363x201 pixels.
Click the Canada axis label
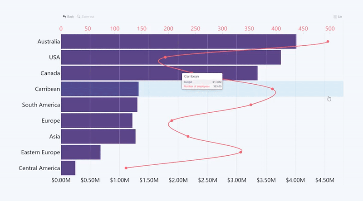pyautogui.click(x=50, y=73)
